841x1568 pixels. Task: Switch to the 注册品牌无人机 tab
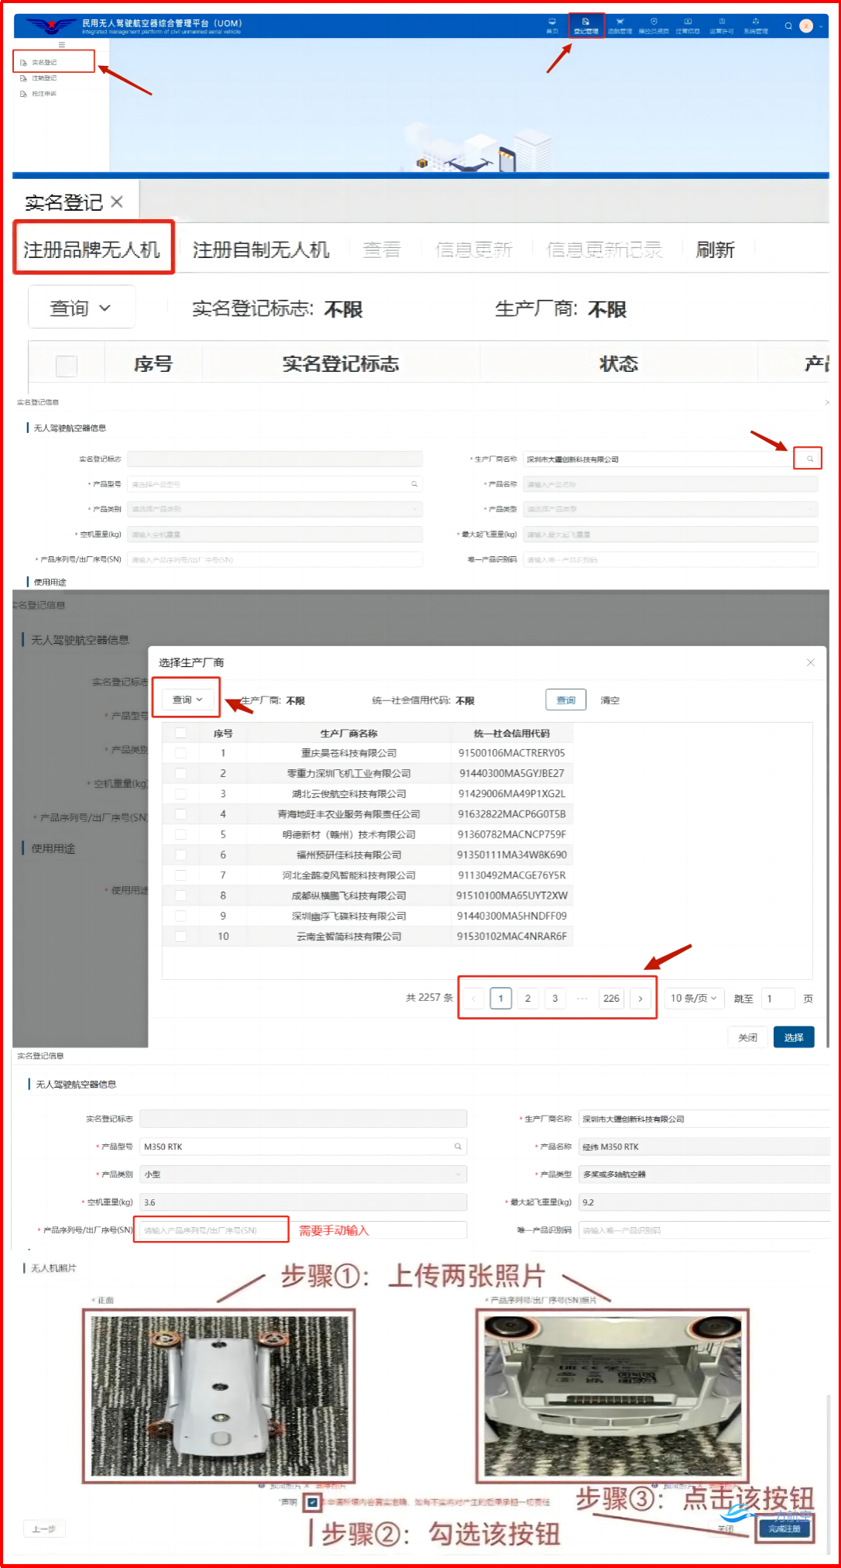tap(92, 249)
